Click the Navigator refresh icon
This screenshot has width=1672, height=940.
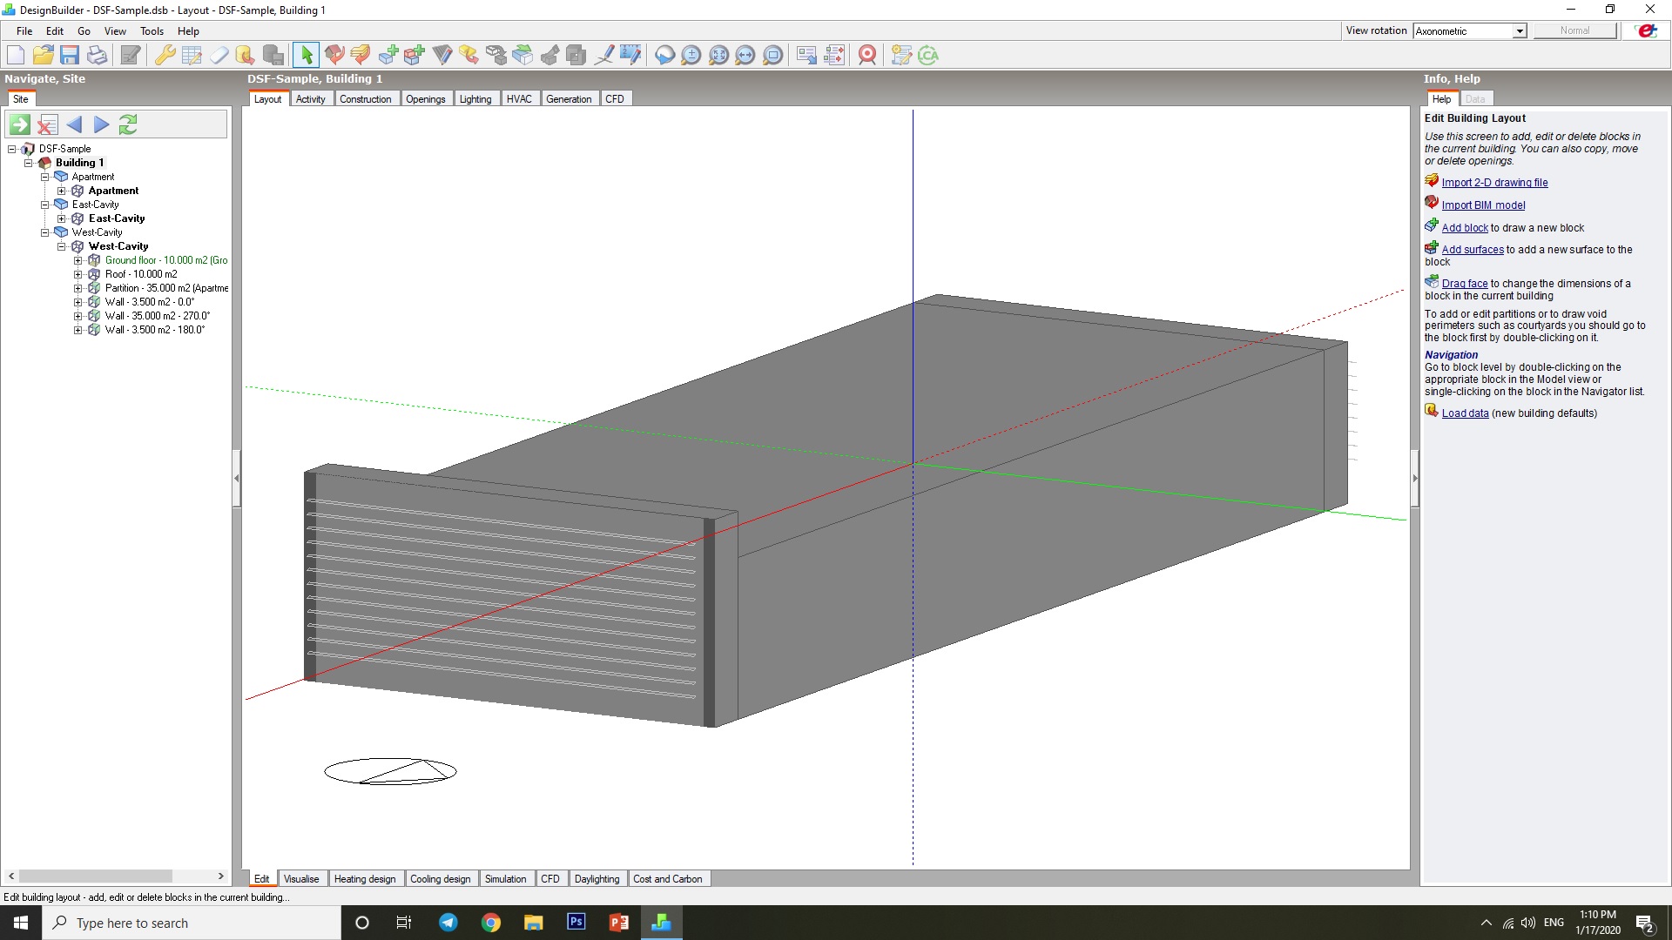point(128,124)
